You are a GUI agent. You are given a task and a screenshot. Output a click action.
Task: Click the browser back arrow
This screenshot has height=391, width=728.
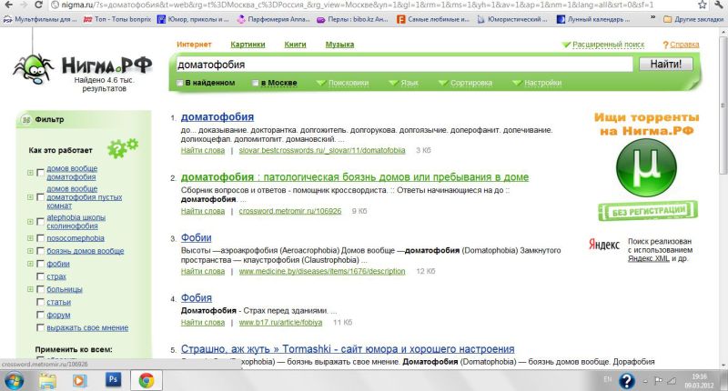(8, 5)
